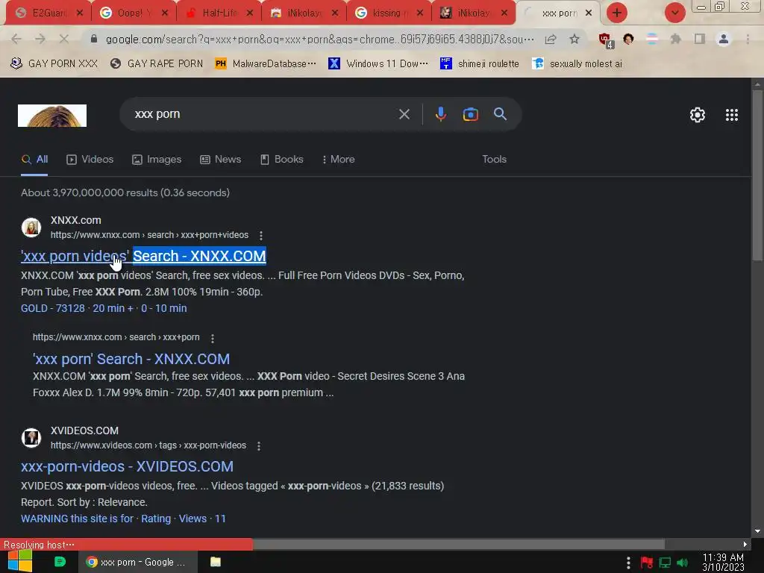Expand the More search filters menu
The width and height of the screenshot is (764, 573).
[x=338, y=160]
